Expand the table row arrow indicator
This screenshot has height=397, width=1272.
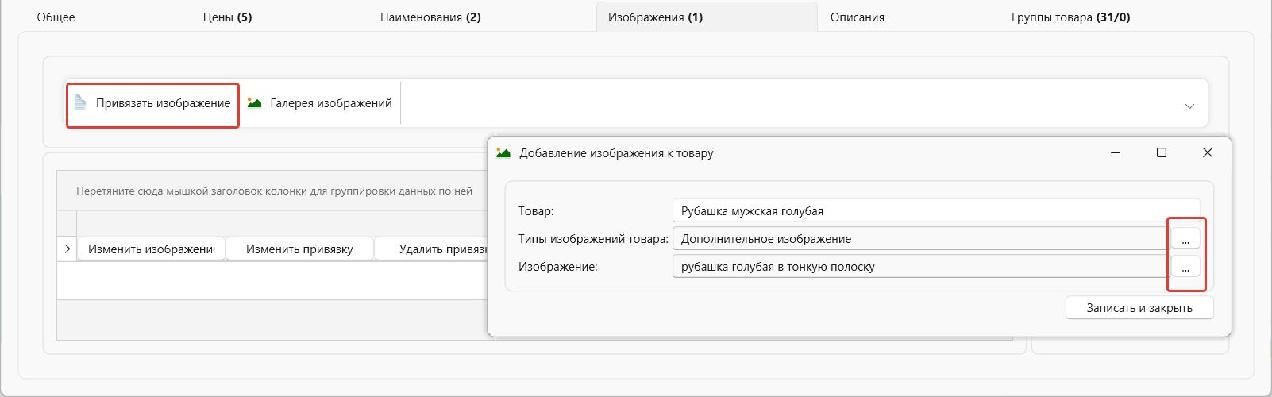tap(67, 249)
